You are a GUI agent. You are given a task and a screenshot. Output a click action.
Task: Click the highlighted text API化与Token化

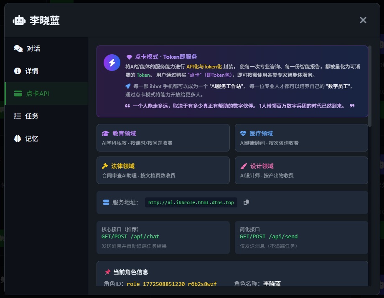204,67
